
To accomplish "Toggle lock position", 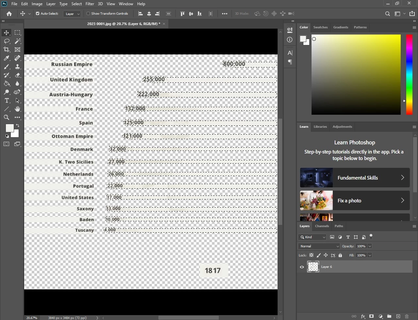I will coord(326,255).
